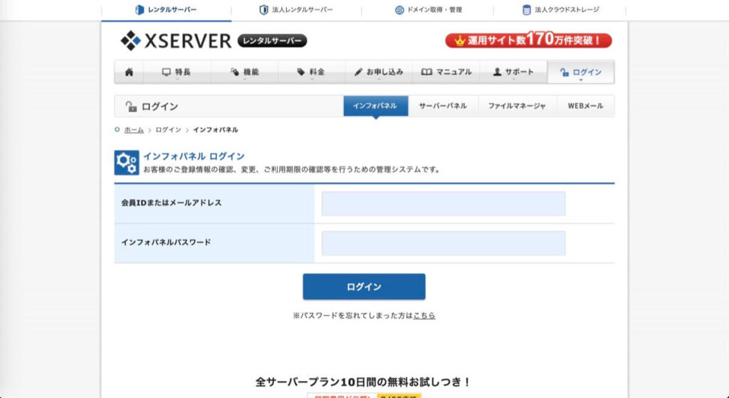Select the レンタルサーバー top tab
This screenshot has width=729, height=398.
pos(166,10)
